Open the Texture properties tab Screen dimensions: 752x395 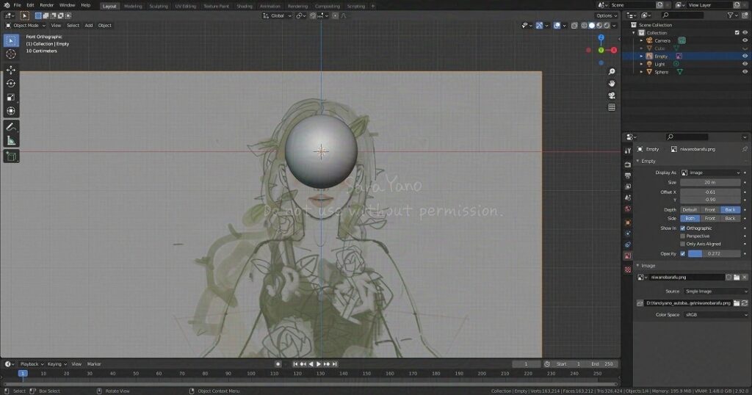(628, 269)
